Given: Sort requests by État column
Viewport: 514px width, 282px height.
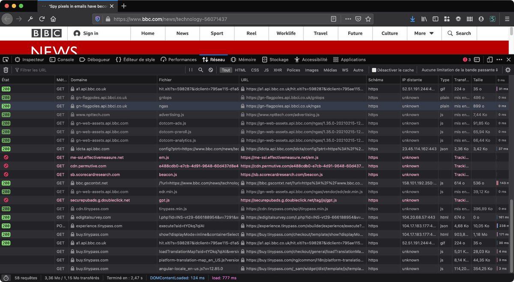Looking at the screenshot, I should [27, 80].
